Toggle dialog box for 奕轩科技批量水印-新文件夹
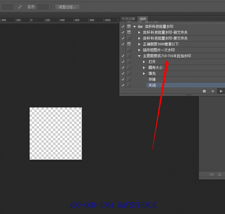Viewport: 225px width, 214px height. coord(129,32)
